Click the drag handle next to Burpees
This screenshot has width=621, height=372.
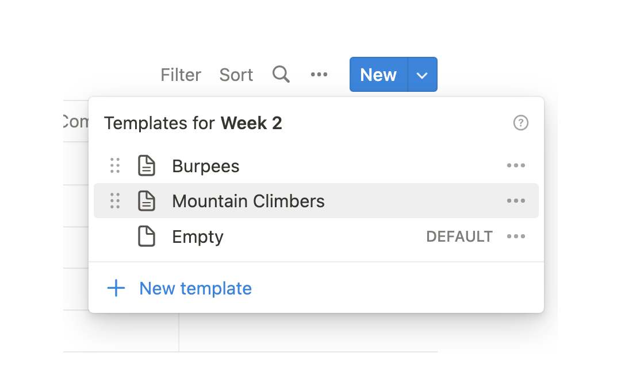[114, 165]
